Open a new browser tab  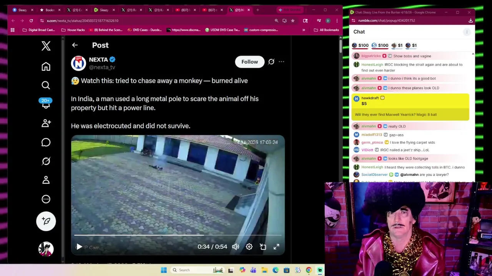[258, 10]
